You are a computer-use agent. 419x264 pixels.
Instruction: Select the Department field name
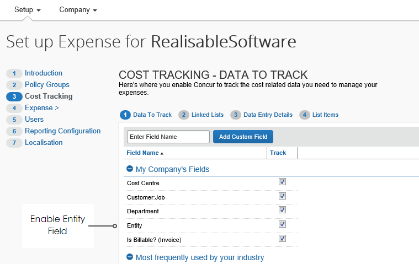(143, 212)
